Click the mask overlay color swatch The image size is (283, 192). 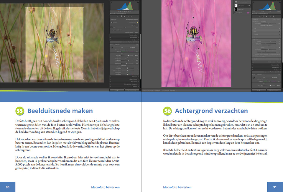(x=248, y=13)
